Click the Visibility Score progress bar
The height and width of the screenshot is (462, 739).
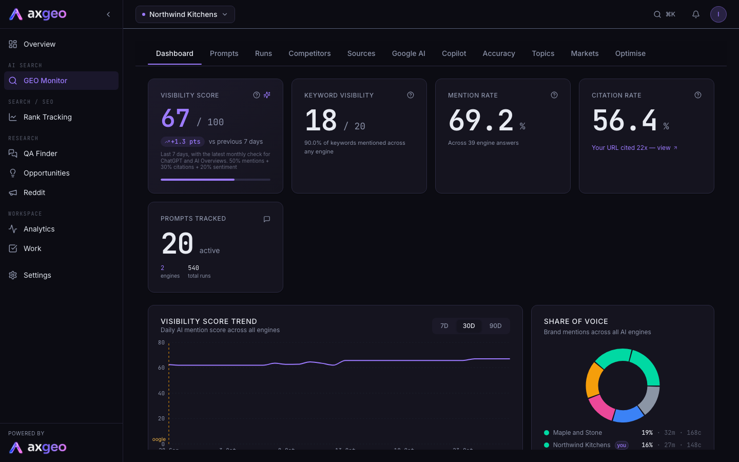(216, 180)
